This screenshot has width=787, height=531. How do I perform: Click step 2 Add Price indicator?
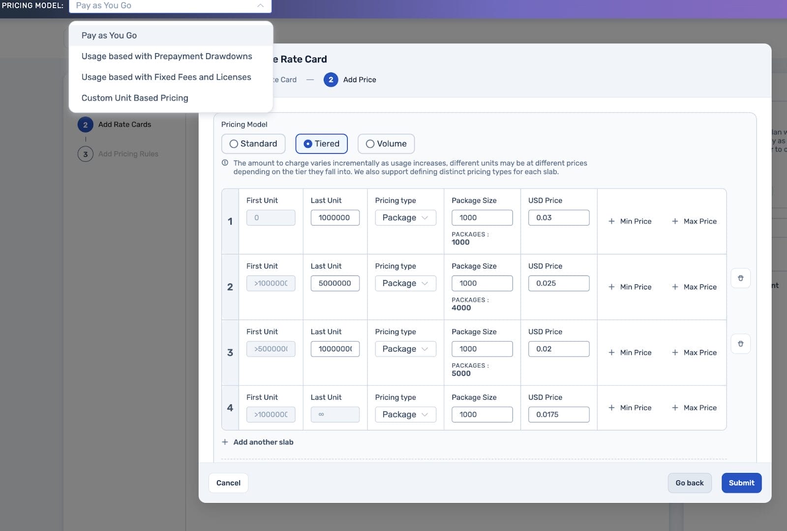click(x=331, y=80)
